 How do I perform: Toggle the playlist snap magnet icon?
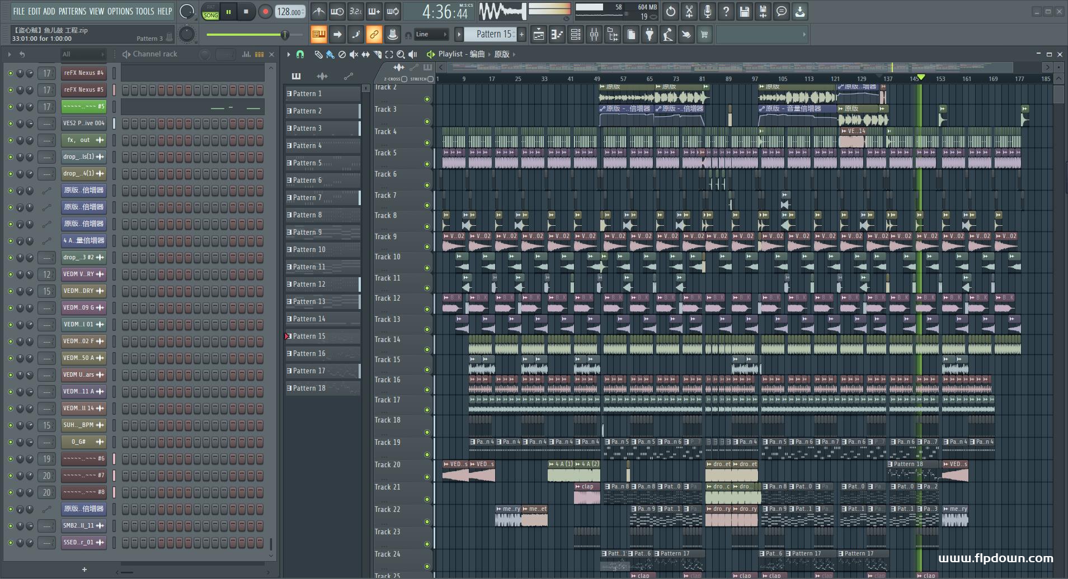pos(300,54)
